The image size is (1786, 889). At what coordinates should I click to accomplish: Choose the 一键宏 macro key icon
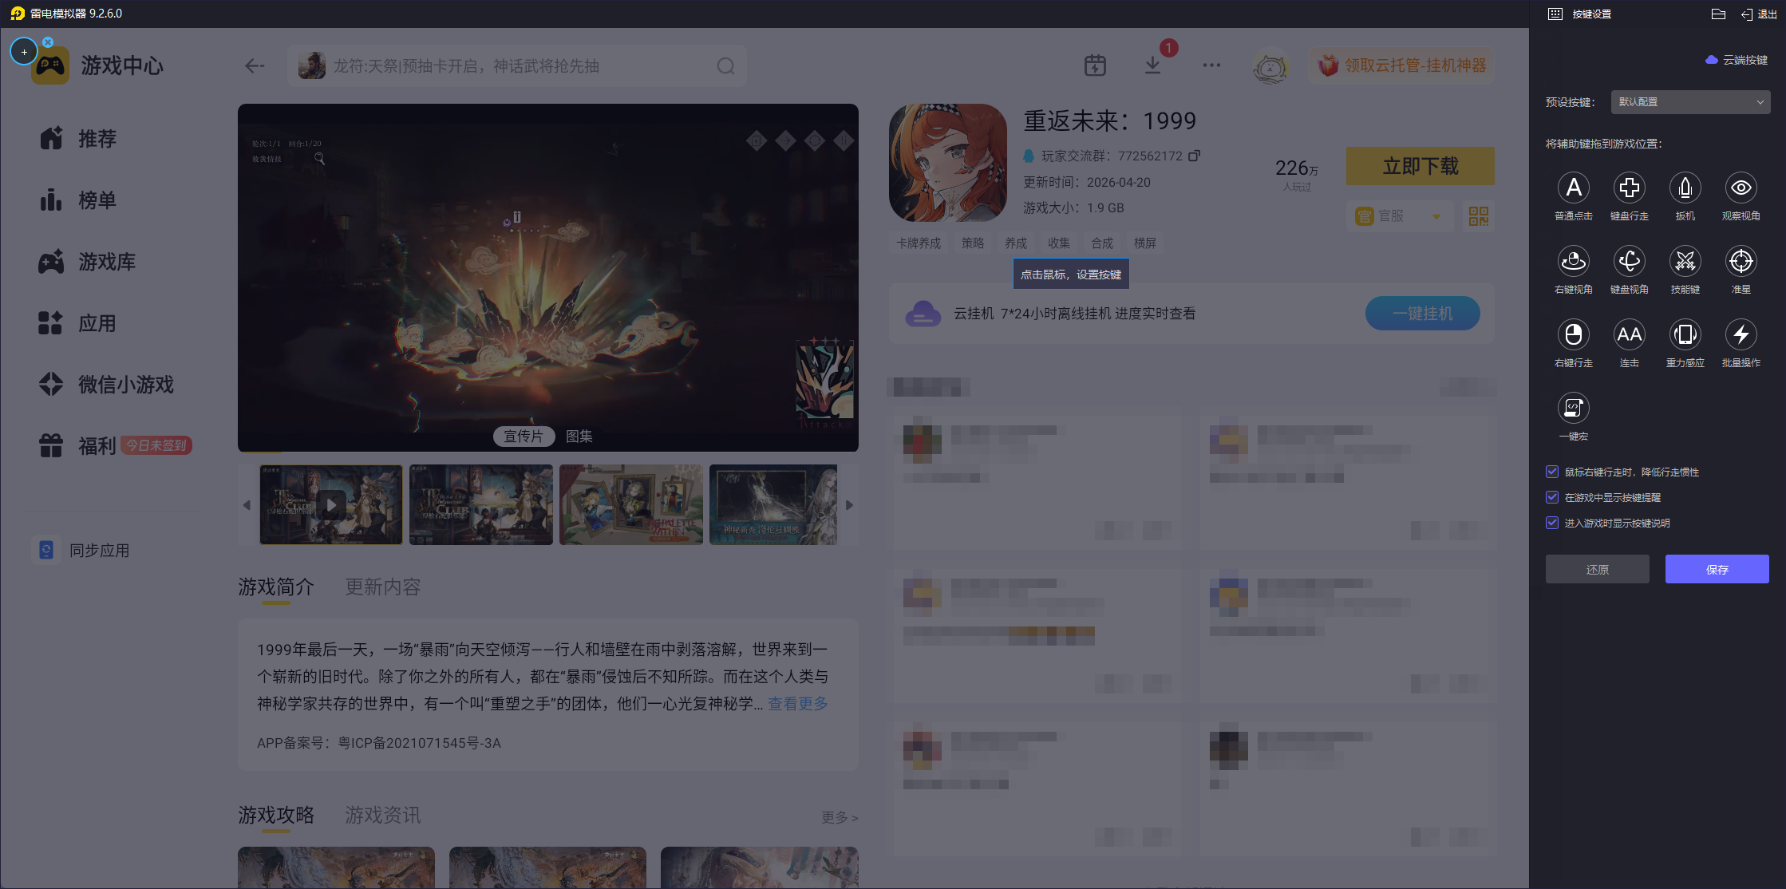click(x=1573, y=409)
